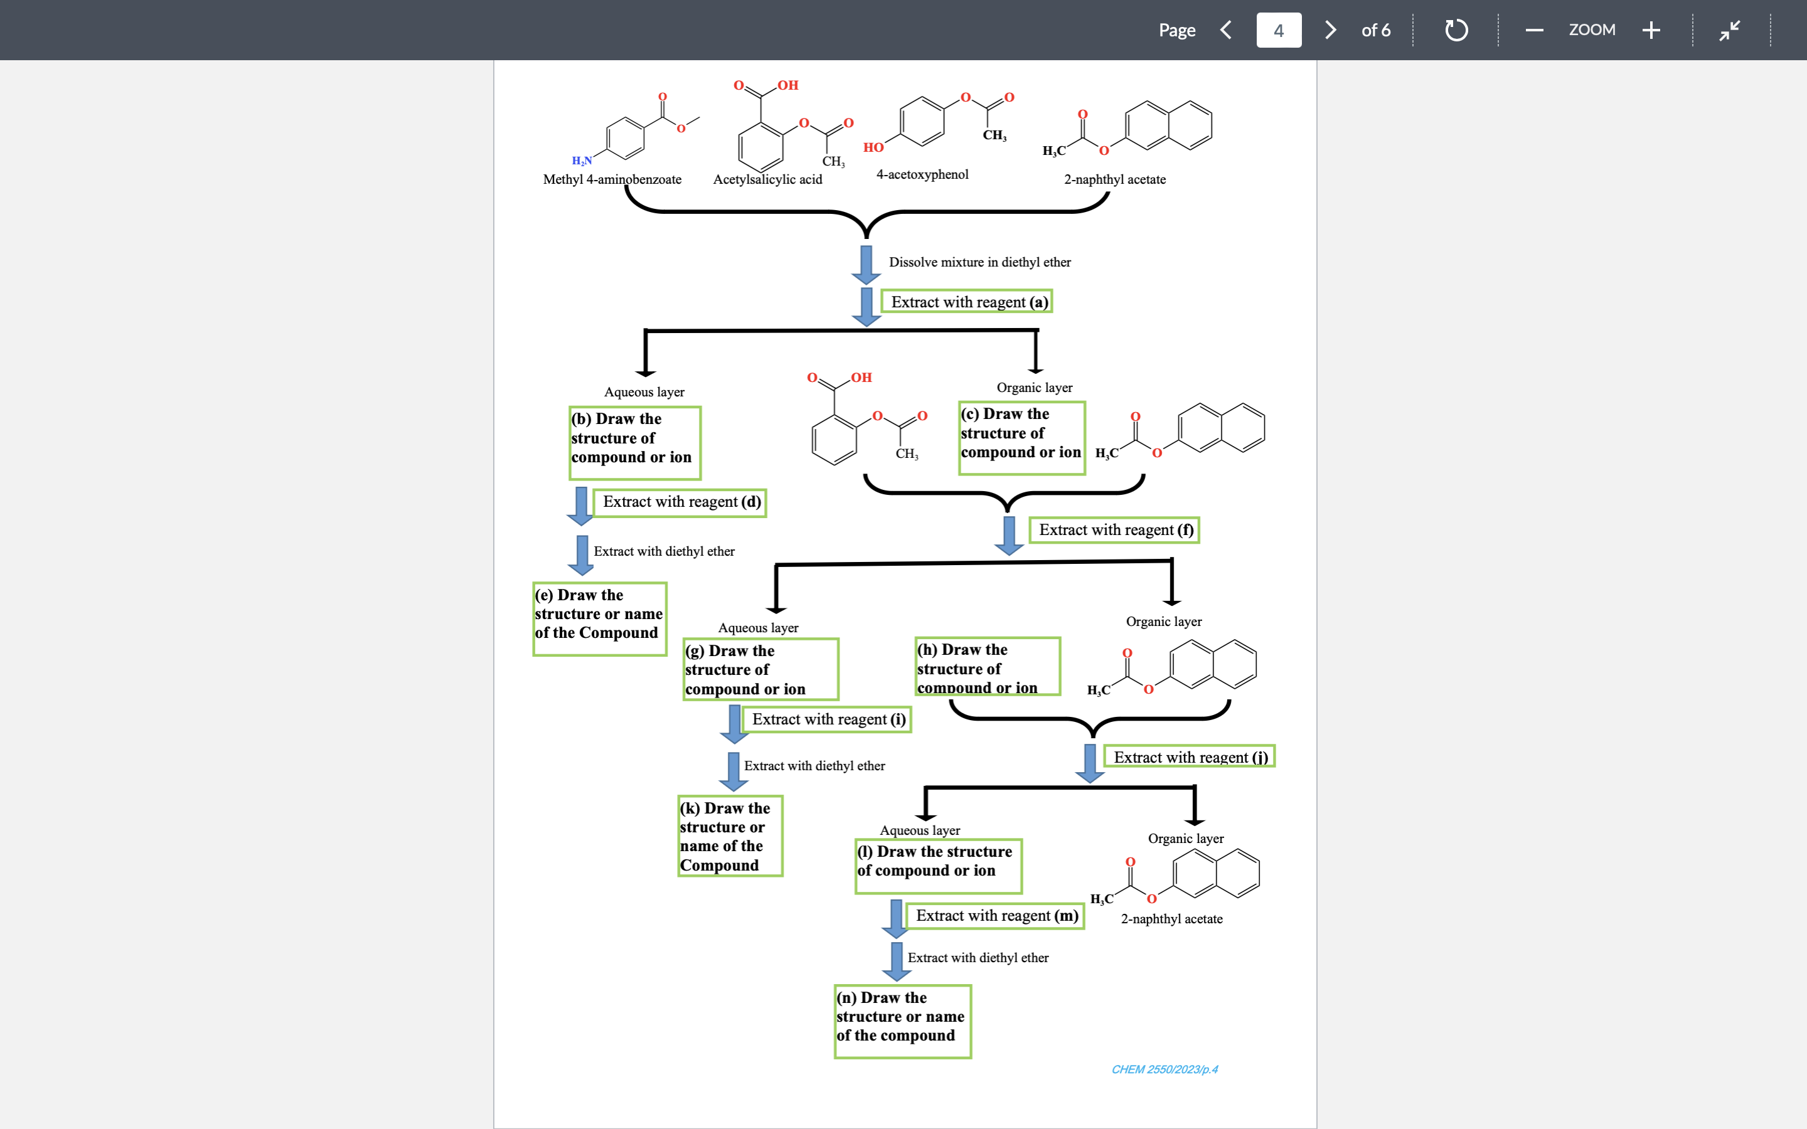Go to the next page
Viewport: 1807px width, 1129px height.
click(x=1330, y=30)
